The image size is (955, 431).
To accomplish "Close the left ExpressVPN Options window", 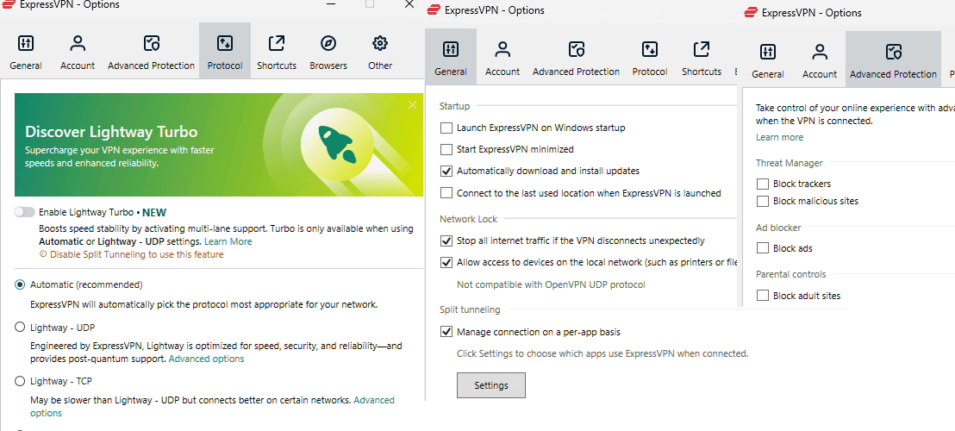I will point(410,5).
